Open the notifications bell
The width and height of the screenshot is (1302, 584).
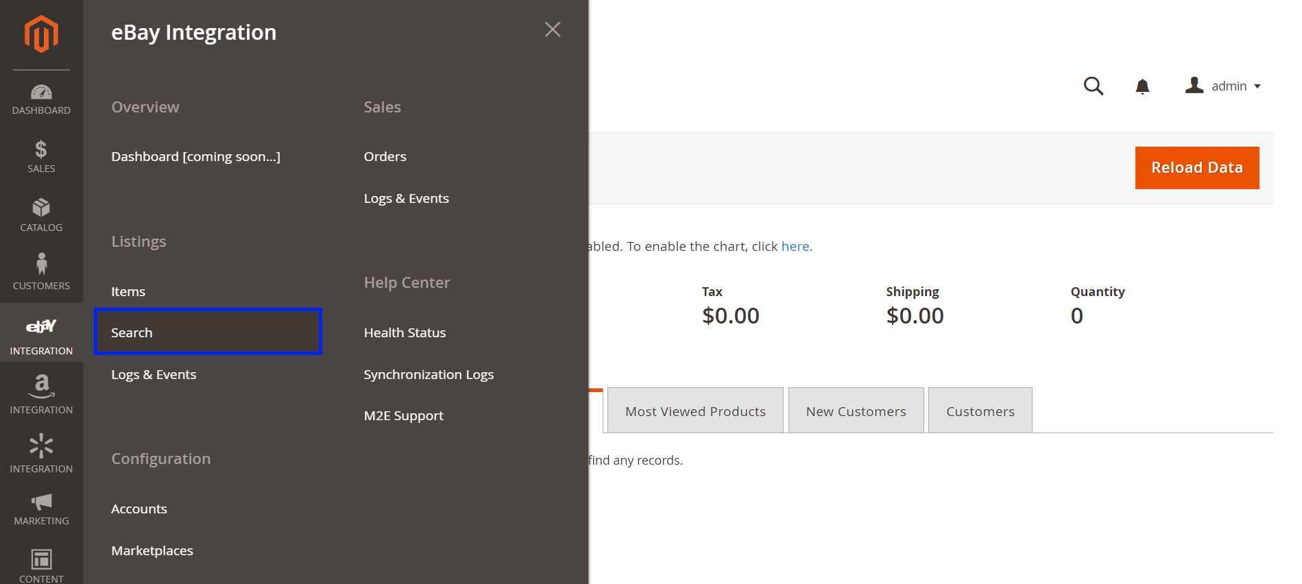point(1142,86)
